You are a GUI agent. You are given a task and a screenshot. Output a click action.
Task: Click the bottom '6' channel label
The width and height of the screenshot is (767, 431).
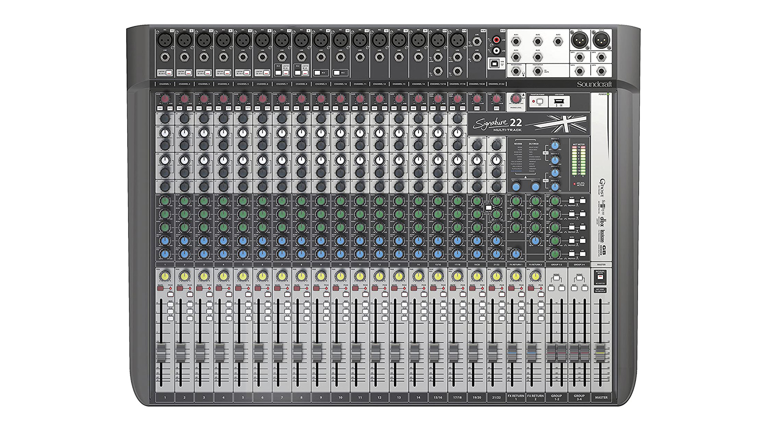pos(262,397)
